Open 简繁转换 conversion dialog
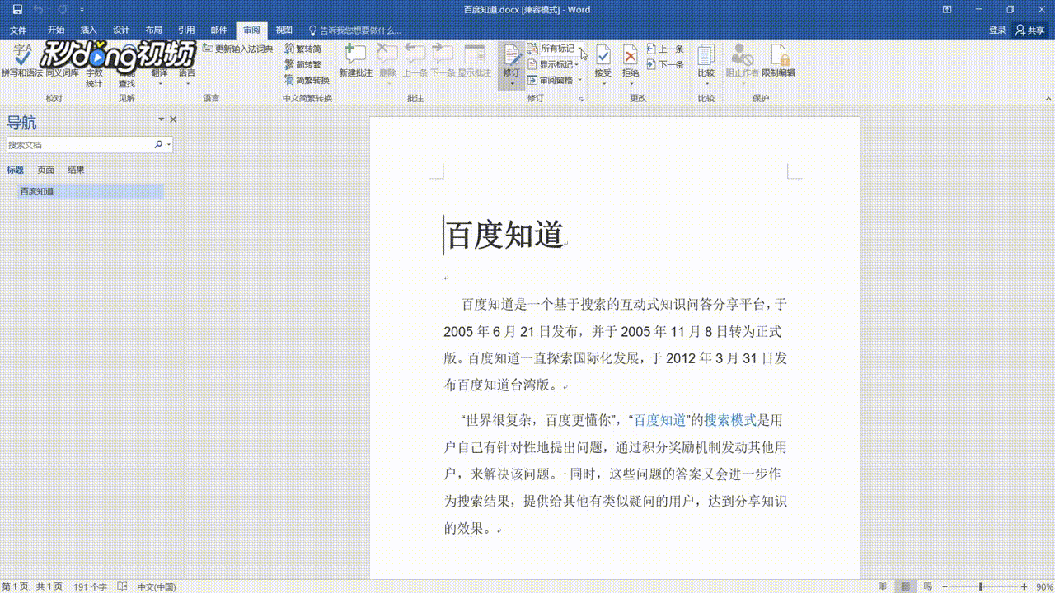The image size is (1055, 593). pos(307,80)
